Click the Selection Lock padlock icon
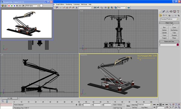This screenshot has width=181, height=109. [x=76, y=104]
